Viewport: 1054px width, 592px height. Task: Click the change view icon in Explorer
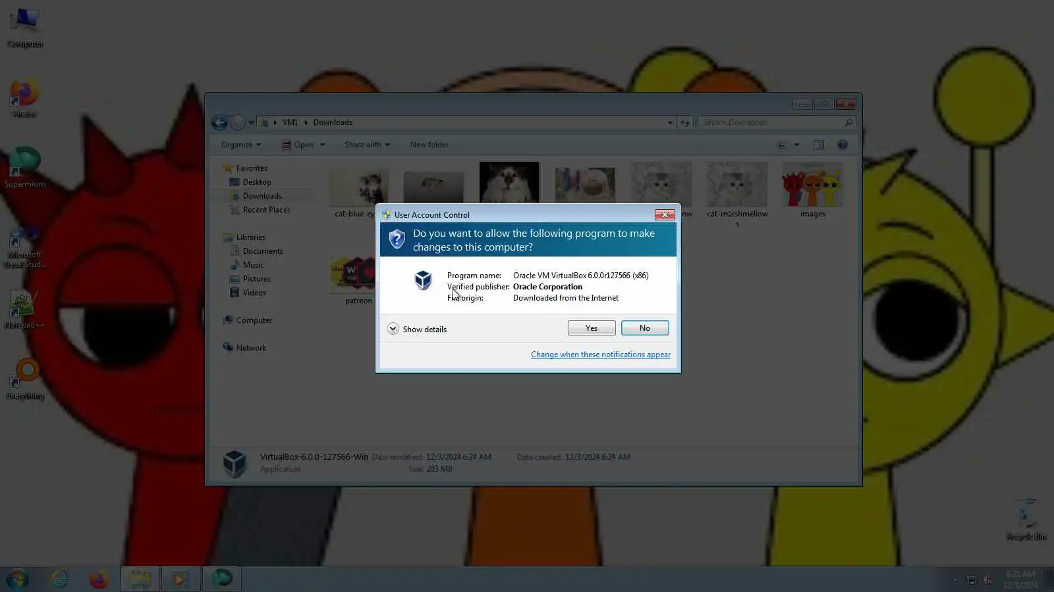(783, 145)
